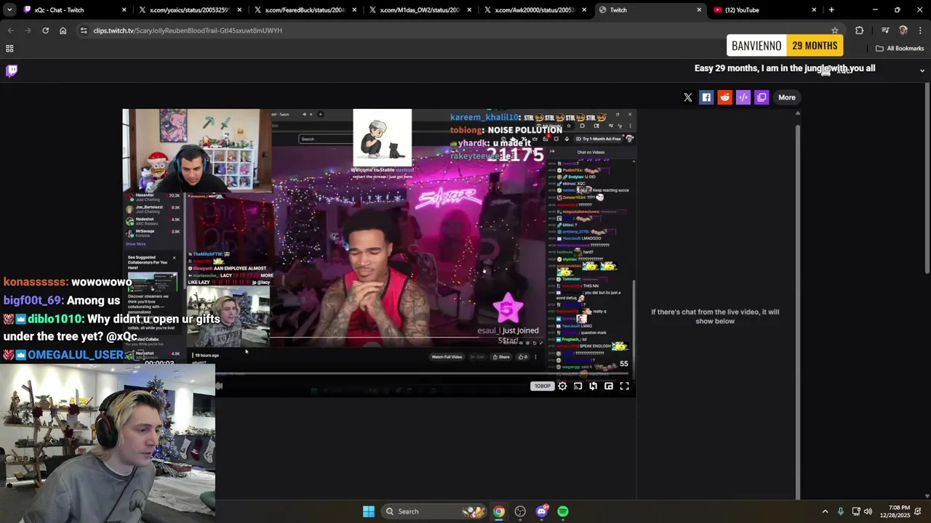Share clip on X (Twitter) icon

point(687,97)
